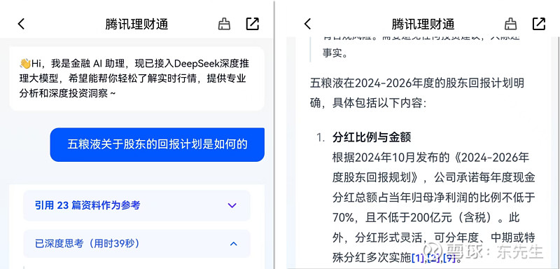Click the 腾讯理财通 title in the left screen

[136, 25]
